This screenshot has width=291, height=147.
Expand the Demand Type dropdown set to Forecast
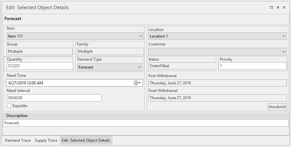click(110, 67)
